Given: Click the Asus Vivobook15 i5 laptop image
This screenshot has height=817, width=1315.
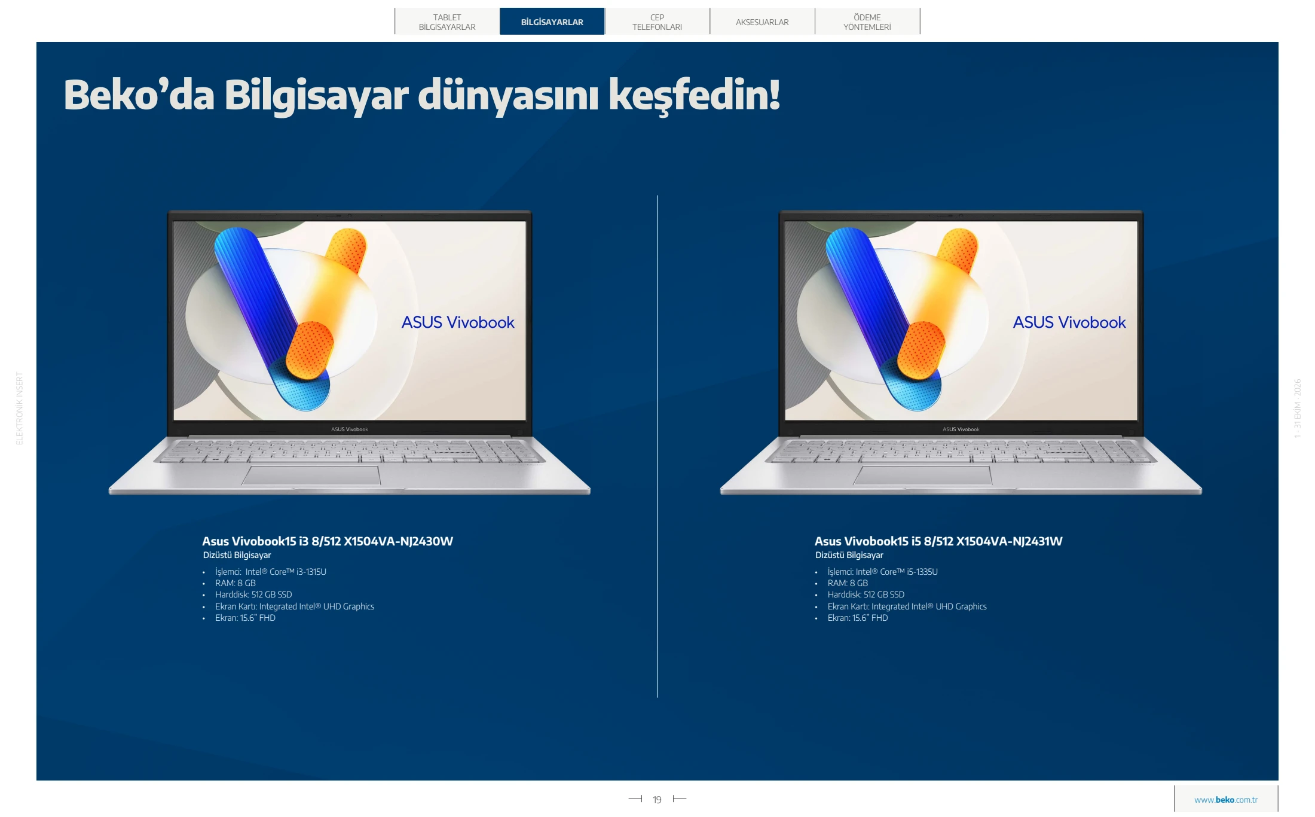Looking at the screenshot, I should click(961, 352).
